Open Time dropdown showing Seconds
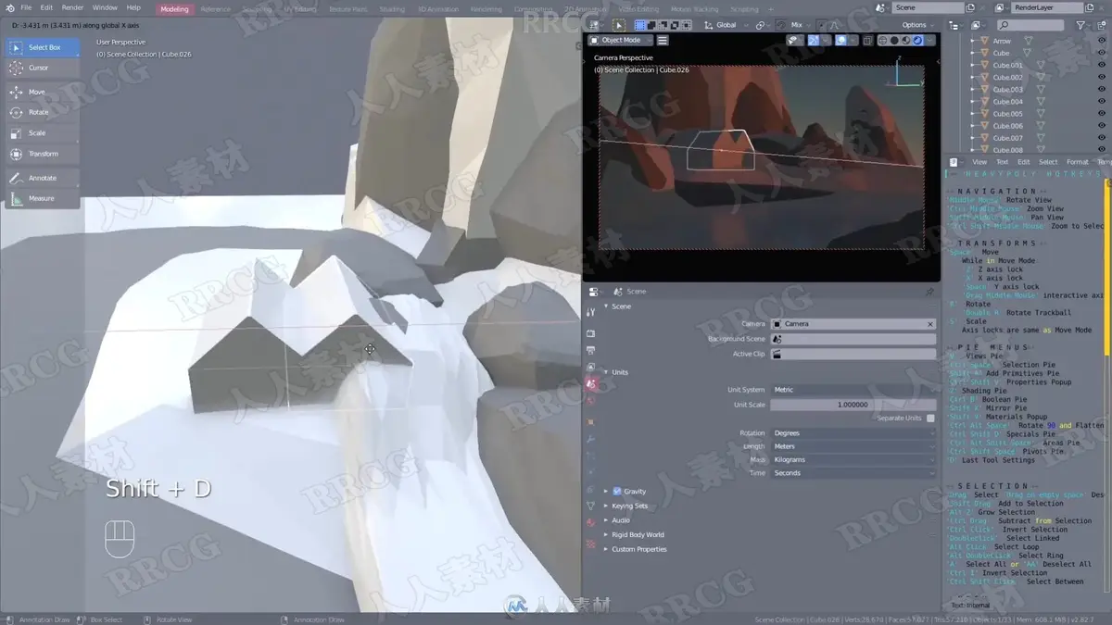Screen dimensions: 1112x625 pyautogui.click(x=853, y=472)
